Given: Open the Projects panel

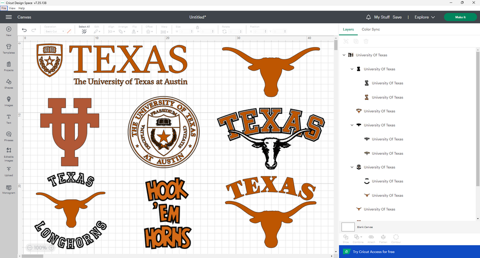Looking at the screenshot, I should pyautogui.click(x=9, y=66).
